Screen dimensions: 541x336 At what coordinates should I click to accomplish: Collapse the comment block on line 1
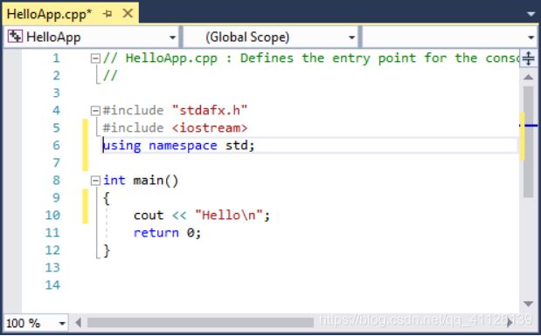(95, 58)
